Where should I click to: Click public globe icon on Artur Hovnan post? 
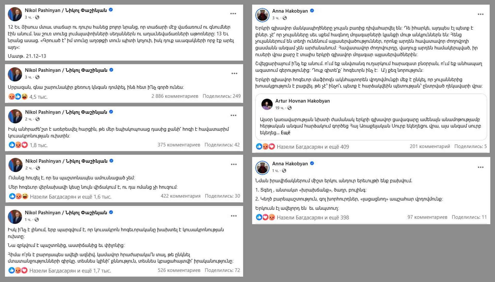point(290,108)
